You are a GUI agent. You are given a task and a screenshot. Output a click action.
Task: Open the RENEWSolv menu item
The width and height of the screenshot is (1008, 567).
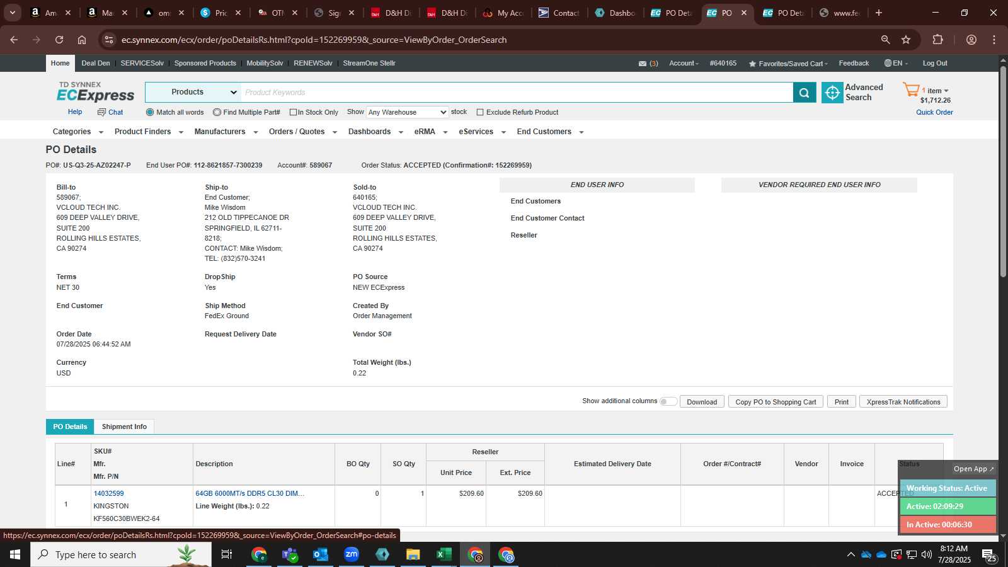[313, 63]
